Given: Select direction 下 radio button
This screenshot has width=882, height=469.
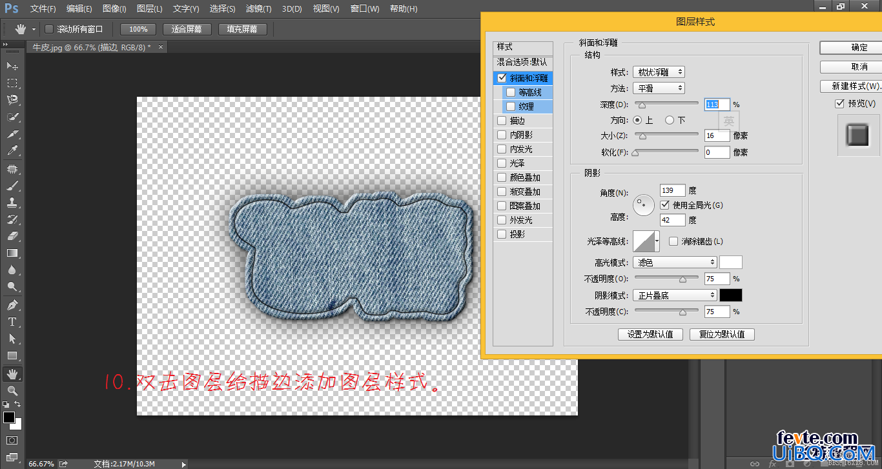Looking at the screenshot, I should click(670, 120).
